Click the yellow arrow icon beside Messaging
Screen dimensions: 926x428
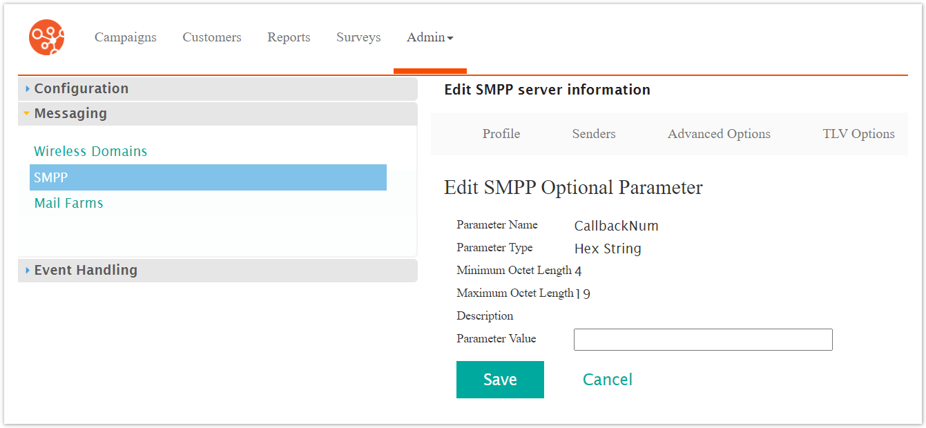point(26,113)
